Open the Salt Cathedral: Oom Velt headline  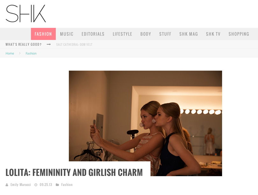click(x=74, y=44)
